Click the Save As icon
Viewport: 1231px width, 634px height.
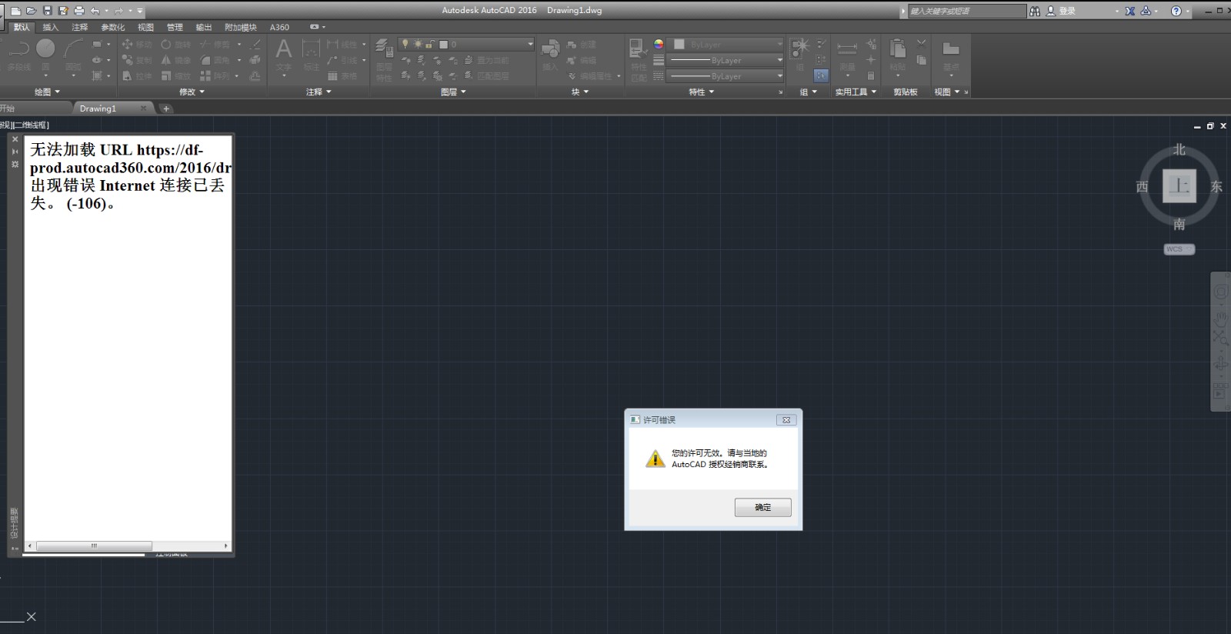[62, 11]
